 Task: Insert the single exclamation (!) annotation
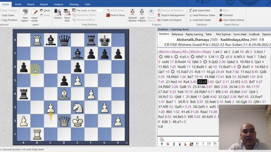(203, 144)
